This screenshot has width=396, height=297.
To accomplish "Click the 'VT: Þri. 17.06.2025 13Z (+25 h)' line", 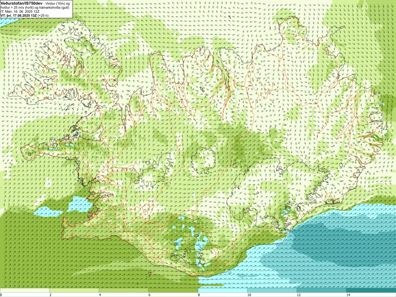I will coord(24,15).
